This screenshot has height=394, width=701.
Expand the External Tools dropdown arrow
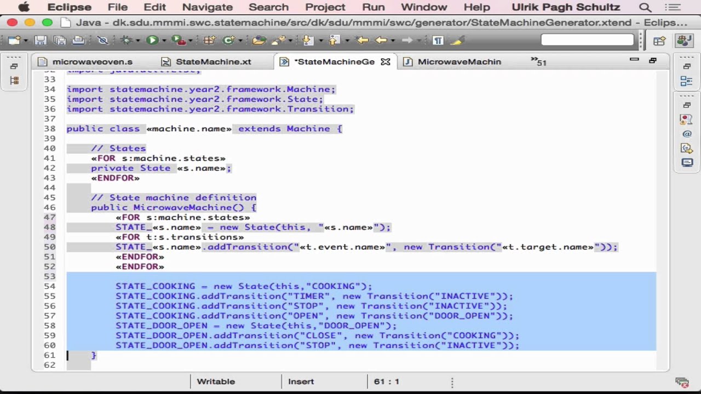pyautogui.click(x=191, y=40)
